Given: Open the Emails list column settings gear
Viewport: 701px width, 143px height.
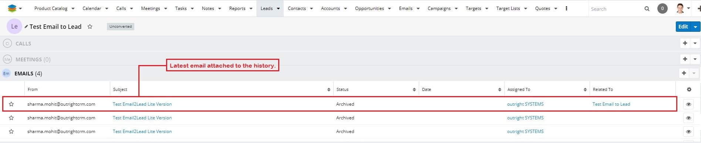Looking at the screenshot, I should 689,89.
